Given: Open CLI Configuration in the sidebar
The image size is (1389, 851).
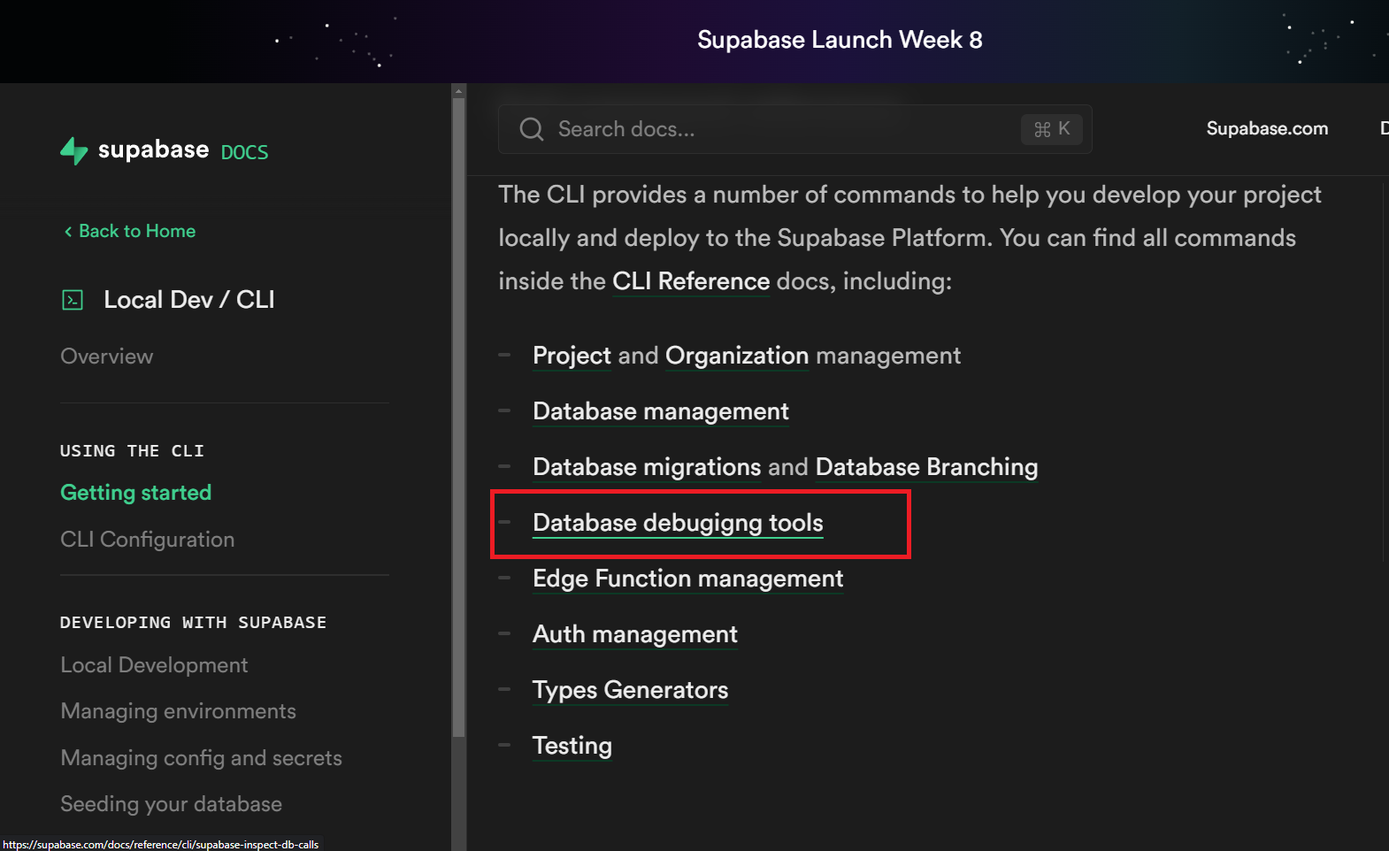Looking at the screenshot, I should (147, 539).
